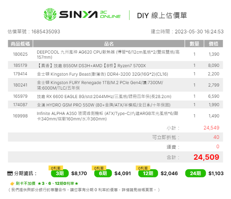Click the 品名 column header
The width and height of the screenshot is (231, 199).
(x=109, y=44)
